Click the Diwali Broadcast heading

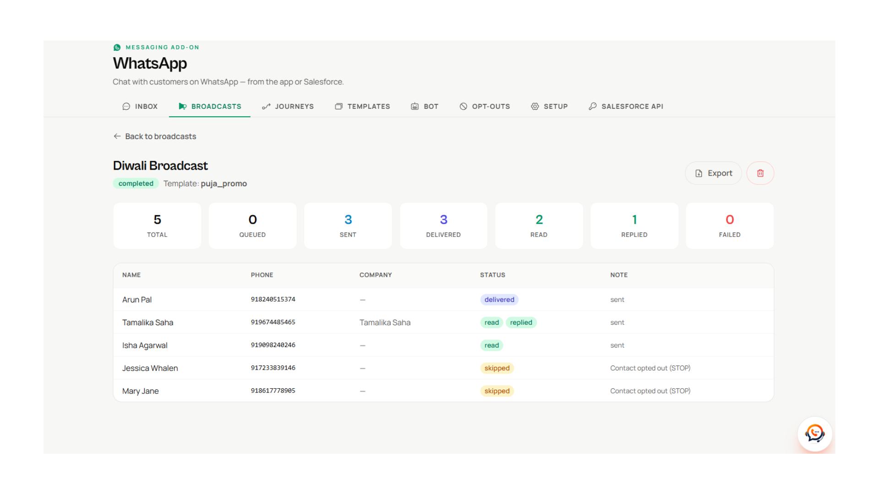click(160, 166)
